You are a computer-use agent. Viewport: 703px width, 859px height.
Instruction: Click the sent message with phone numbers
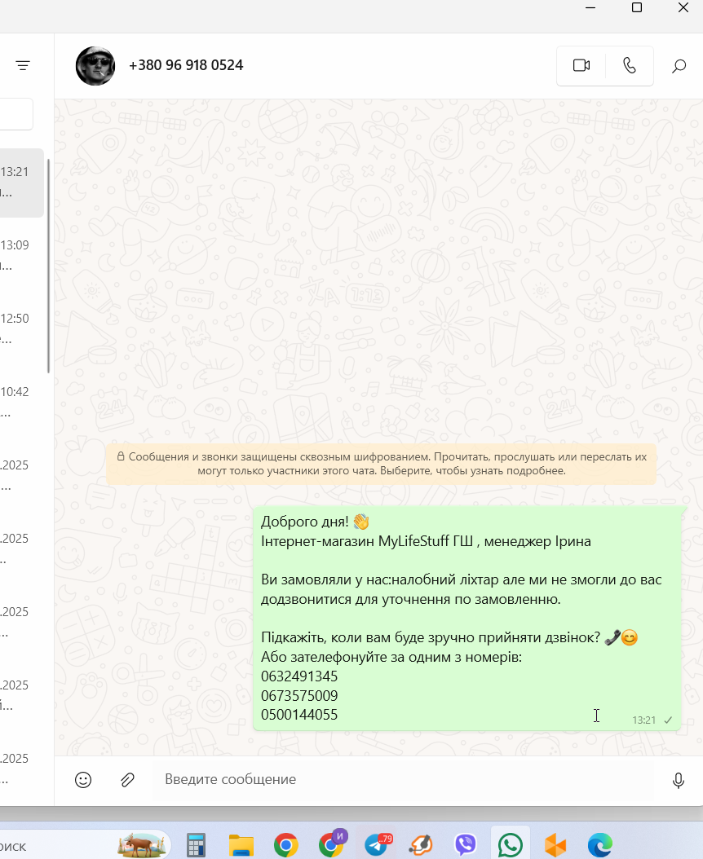pyautogui.click(x=466, y=618)
